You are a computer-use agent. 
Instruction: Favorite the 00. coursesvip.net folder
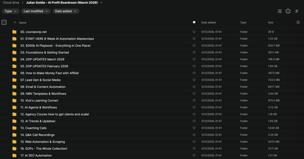coord(194,32)
